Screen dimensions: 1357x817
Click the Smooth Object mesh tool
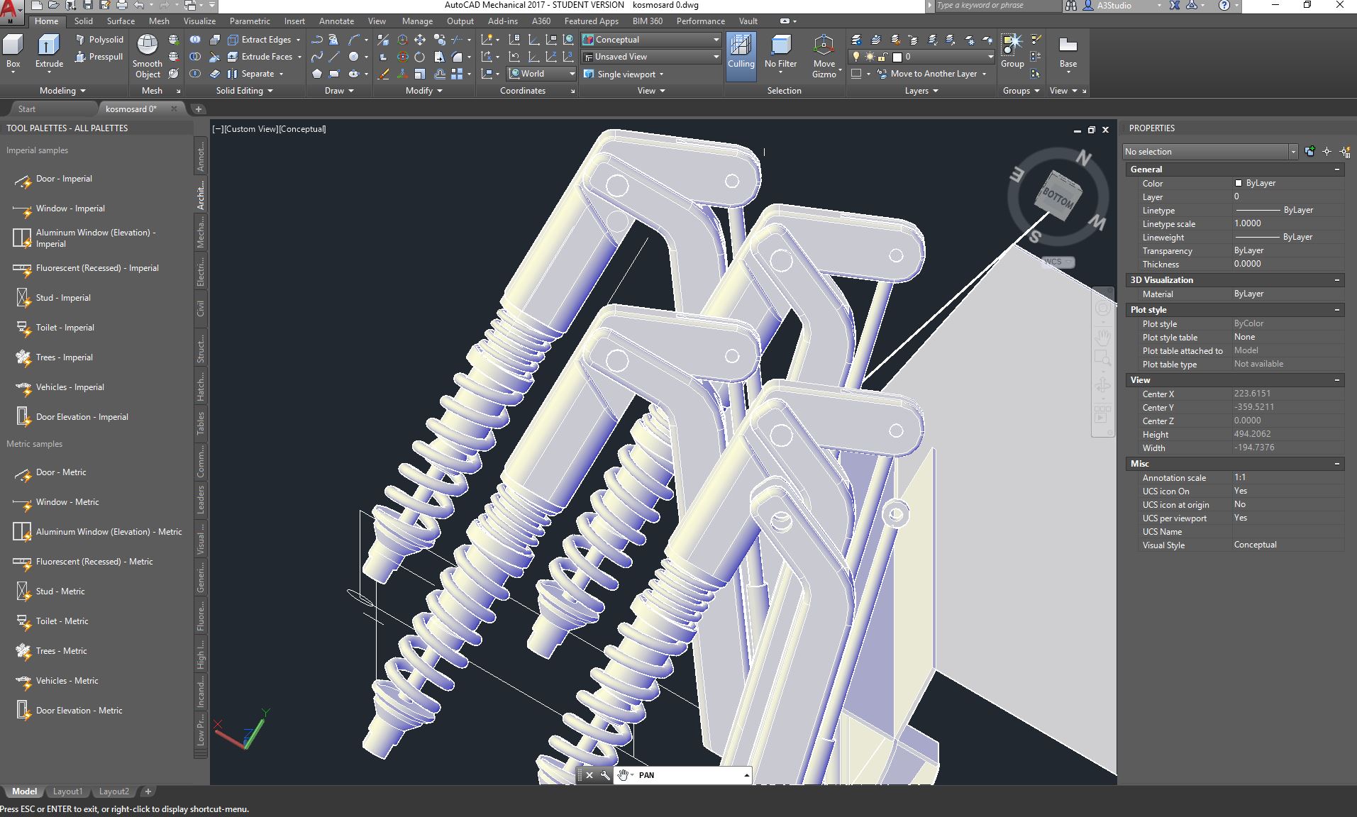[x=148, y=57]
